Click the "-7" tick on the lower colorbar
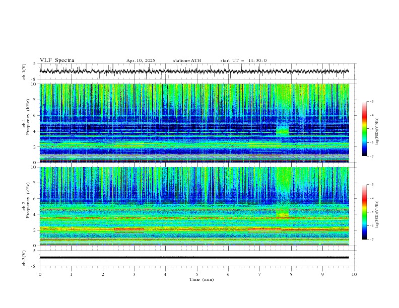399x308 pixels. click(371, 240)
